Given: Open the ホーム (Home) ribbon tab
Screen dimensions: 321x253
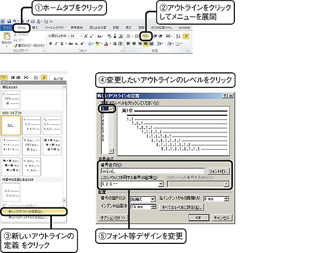Looking at the screenshot, I should pyautogui.click(x=22, y=26).
